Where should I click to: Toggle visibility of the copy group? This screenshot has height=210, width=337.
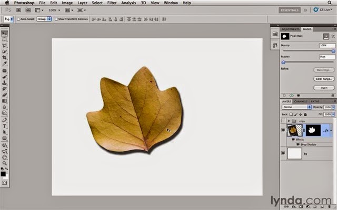click(x=283, y=121)
